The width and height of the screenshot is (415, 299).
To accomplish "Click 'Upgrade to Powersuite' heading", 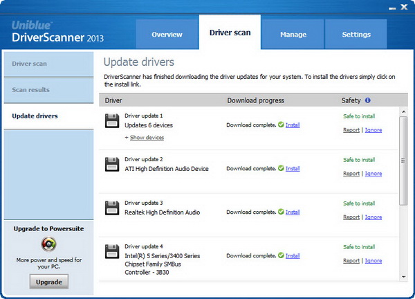I will coord(48,228).
